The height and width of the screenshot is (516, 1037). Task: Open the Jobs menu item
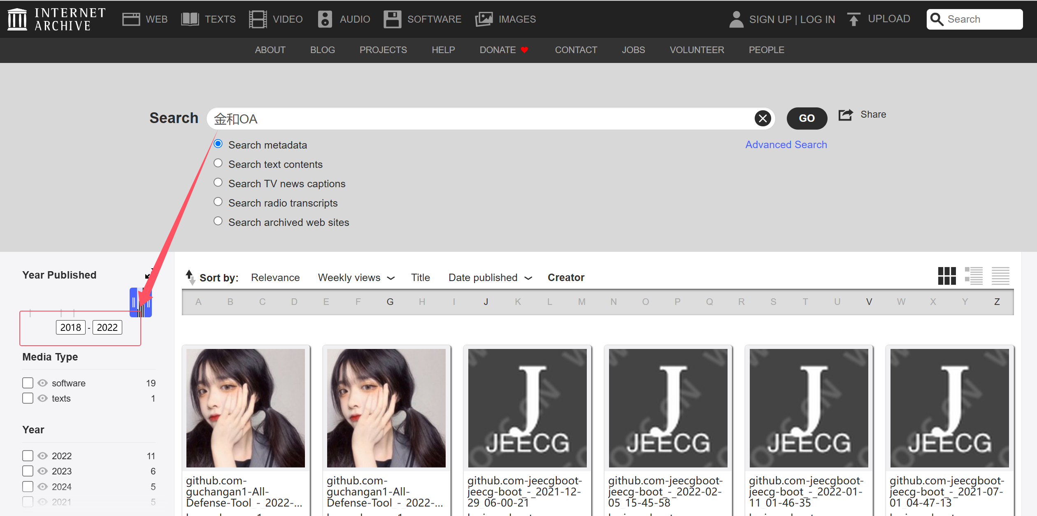(633, 50)
